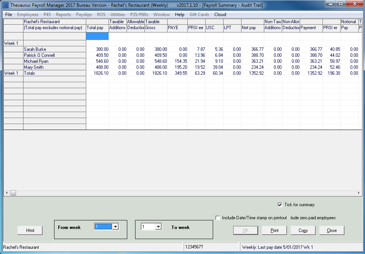Open the Payslips menu
365x254 pixels.
tap(84, 15)
